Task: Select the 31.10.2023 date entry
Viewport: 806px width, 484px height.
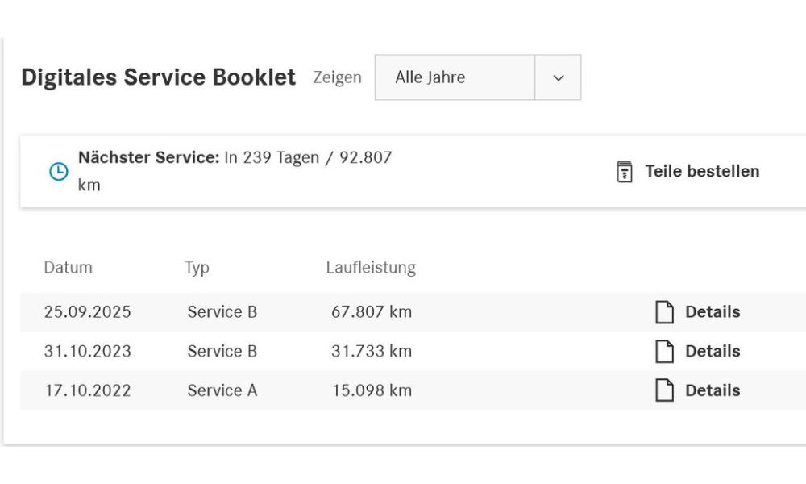Action: [87, 351]
